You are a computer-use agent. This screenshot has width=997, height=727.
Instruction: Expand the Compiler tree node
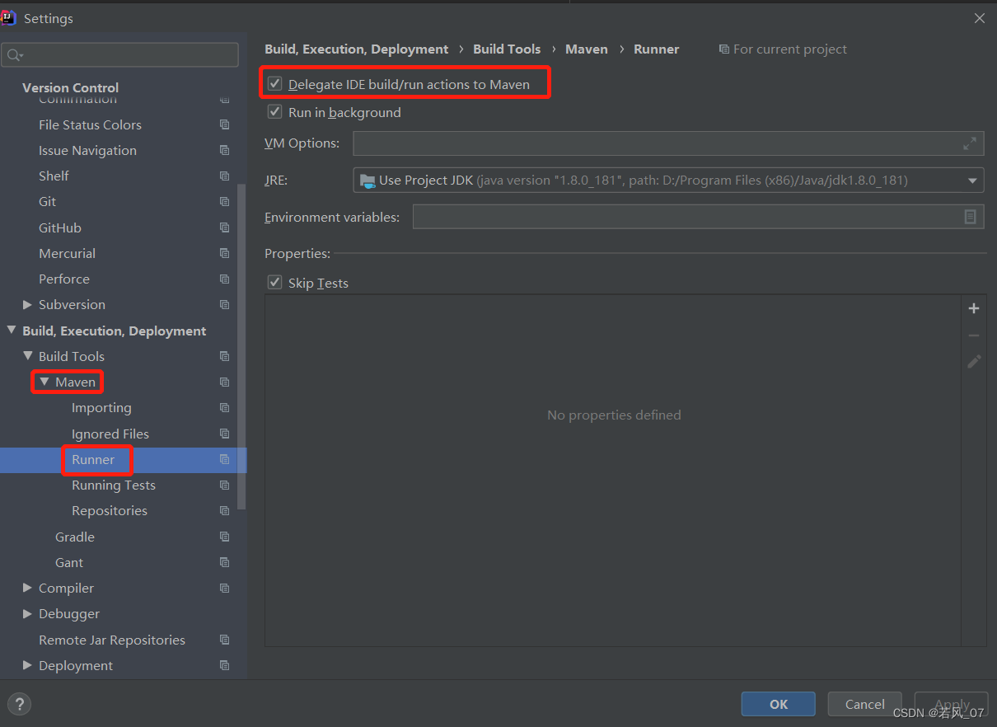(x=27, y=588)
